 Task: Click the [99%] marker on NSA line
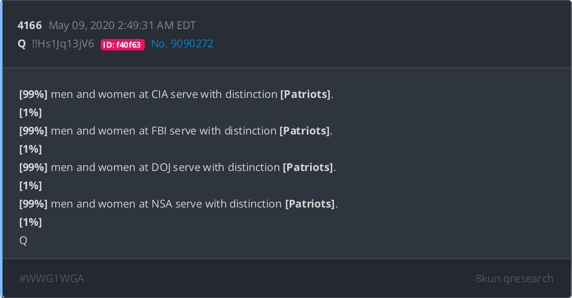[x=33, y=204]
